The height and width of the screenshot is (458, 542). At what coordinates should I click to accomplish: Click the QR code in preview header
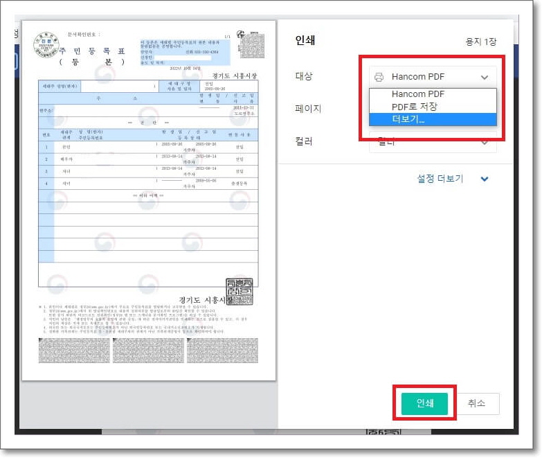(x=252, y=45)
